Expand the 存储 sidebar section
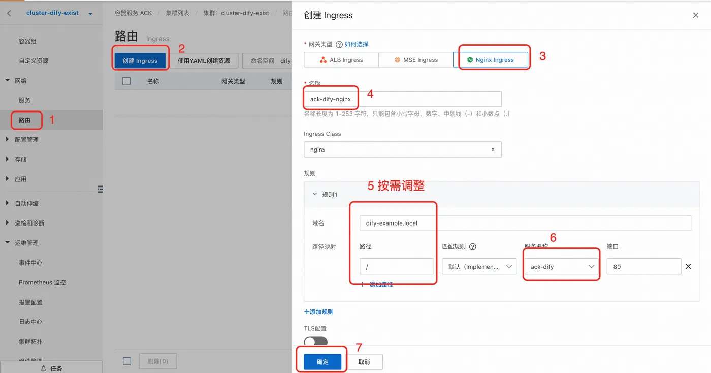The width and height of the screenshot is (711, 373). click(7, 160)
